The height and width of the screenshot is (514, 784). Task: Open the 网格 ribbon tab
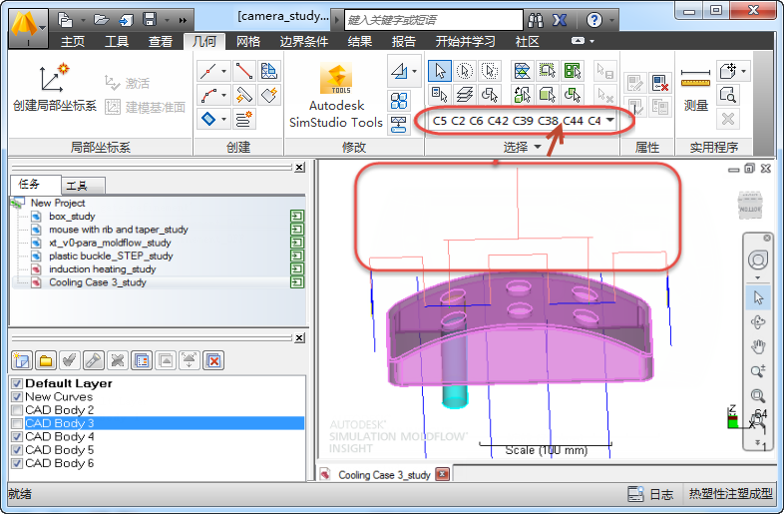pos(248,42)
